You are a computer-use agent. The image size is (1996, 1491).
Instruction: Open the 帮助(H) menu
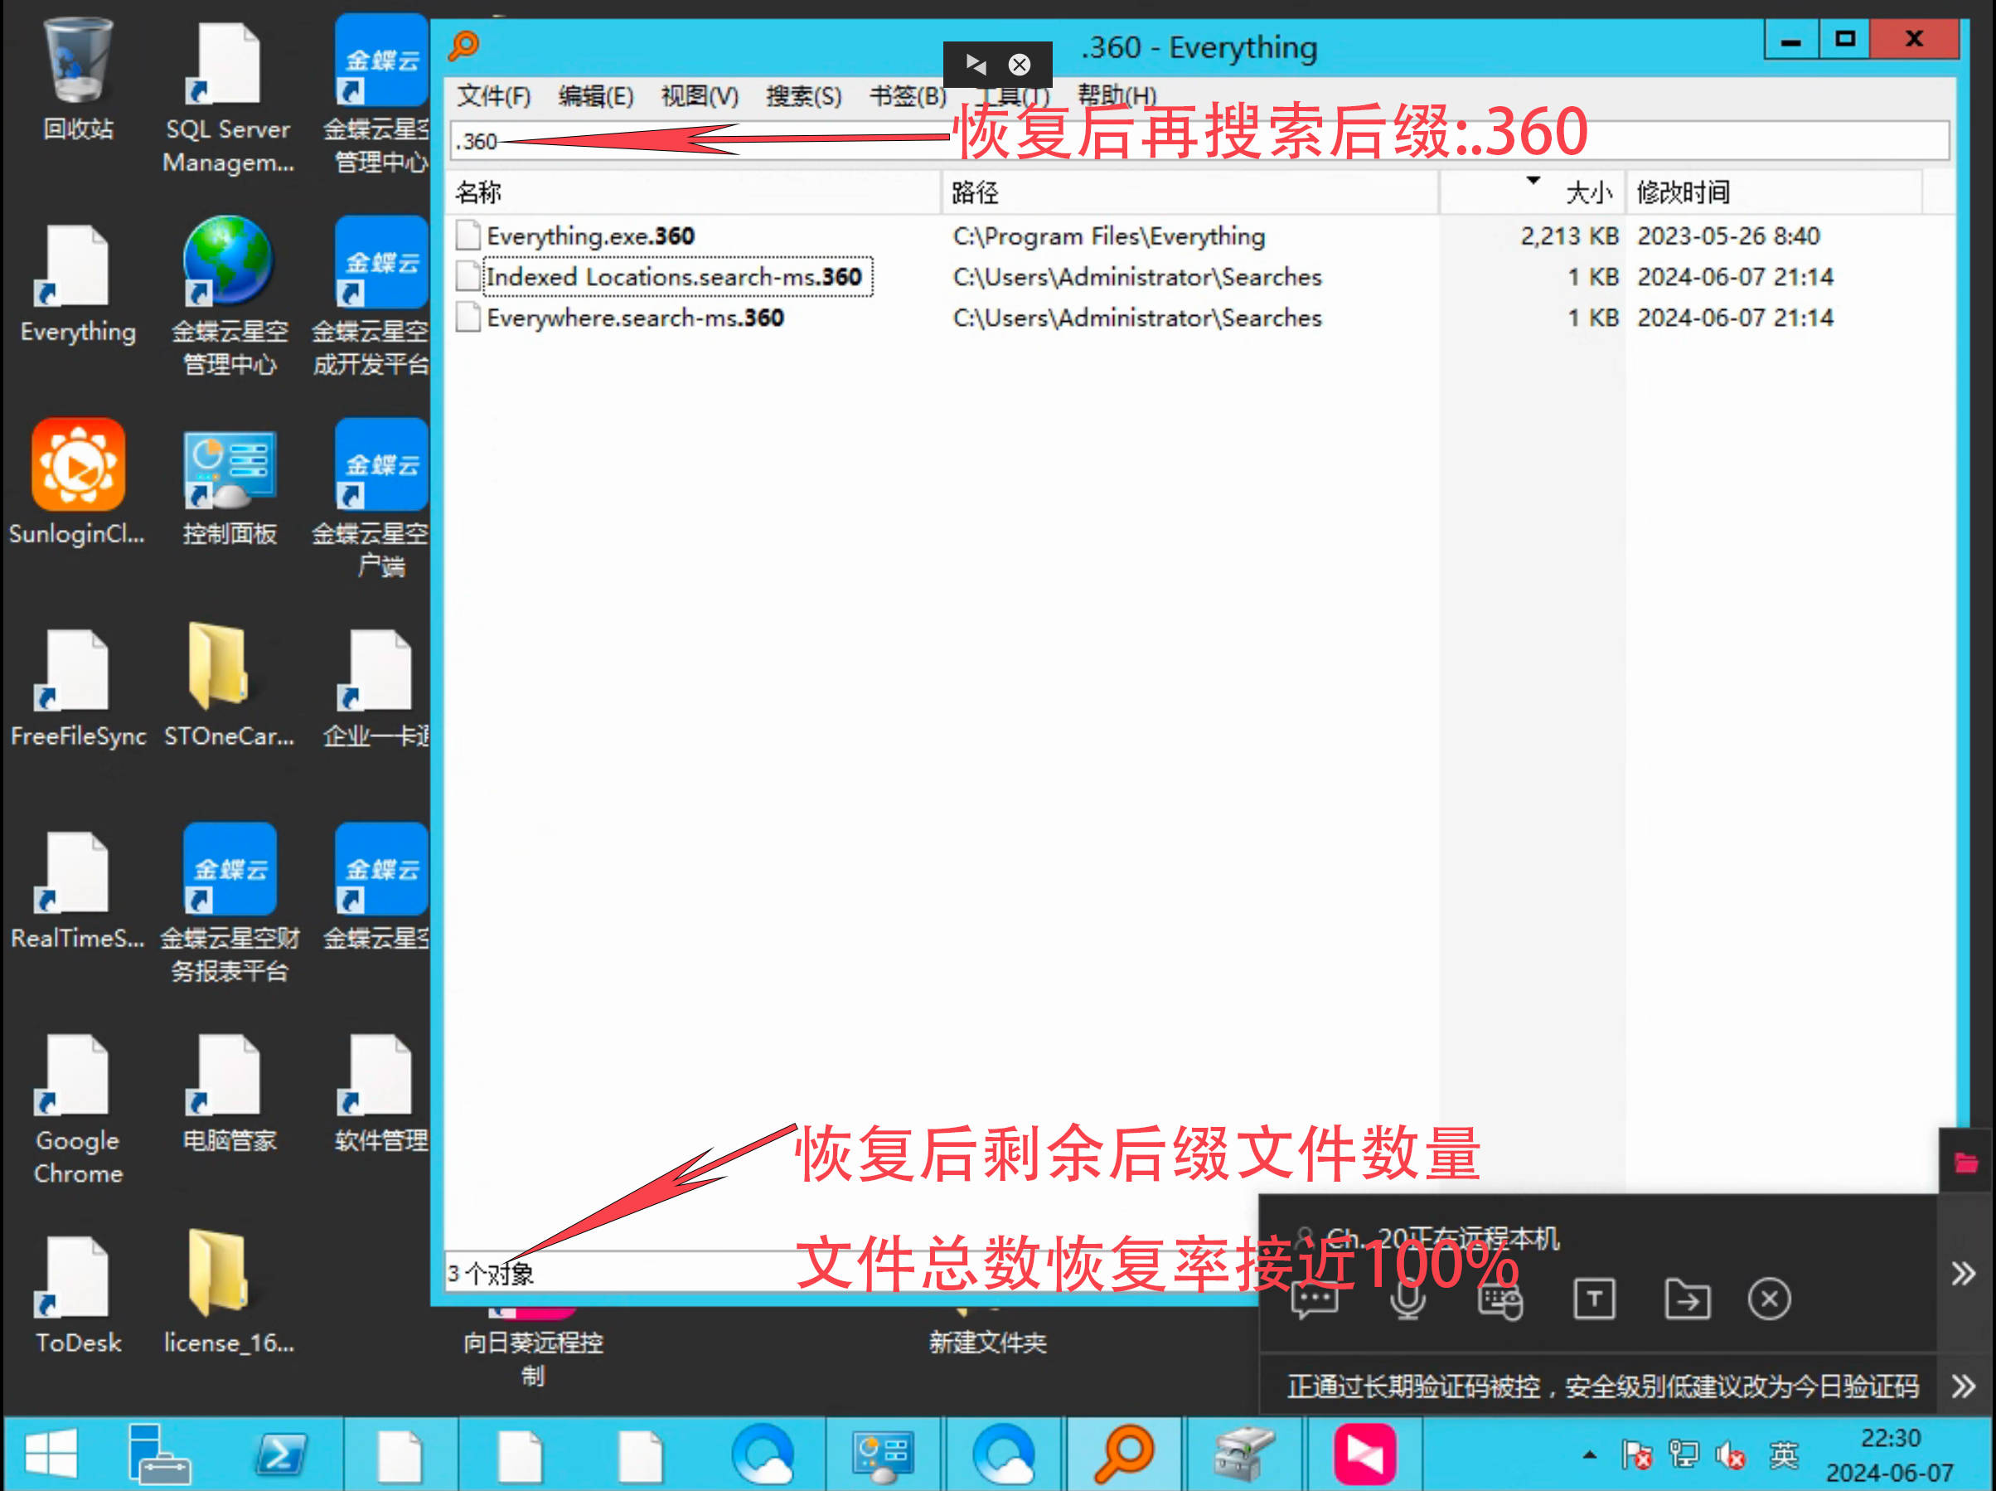point(1117,95)
